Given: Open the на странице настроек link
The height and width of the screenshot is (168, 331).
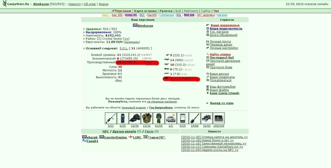Looking at the screenshot, I should 162,101.
